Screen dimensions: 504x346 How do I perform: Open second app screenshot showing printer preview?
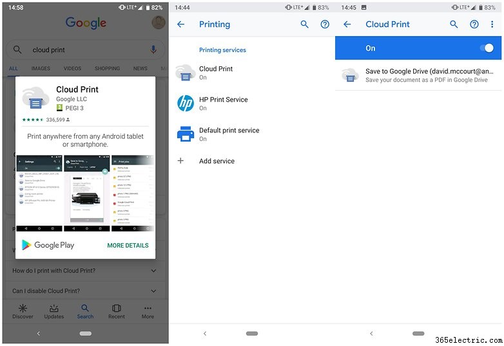tap(87, 193)
